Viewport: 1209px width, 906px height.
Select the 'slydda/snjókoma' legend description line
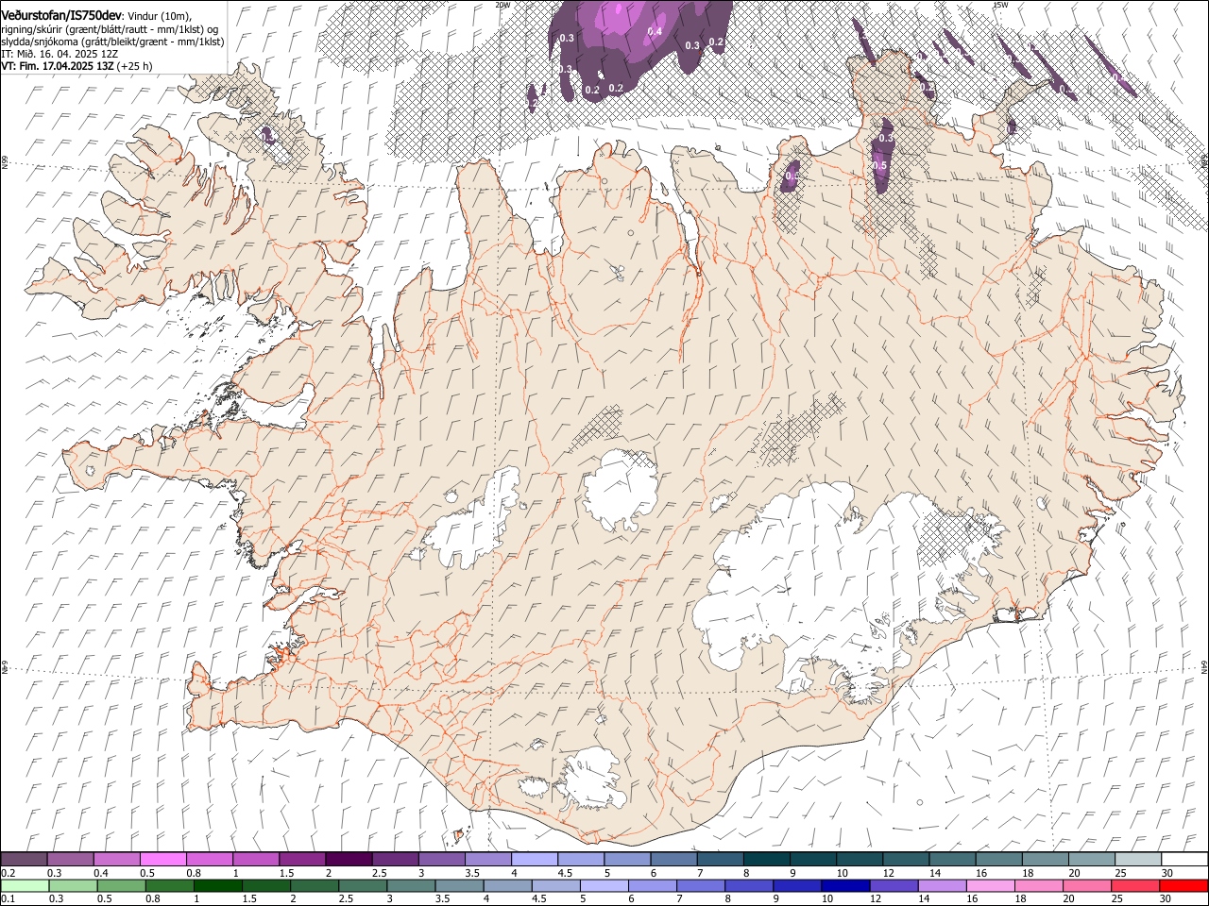pos(112,42)
